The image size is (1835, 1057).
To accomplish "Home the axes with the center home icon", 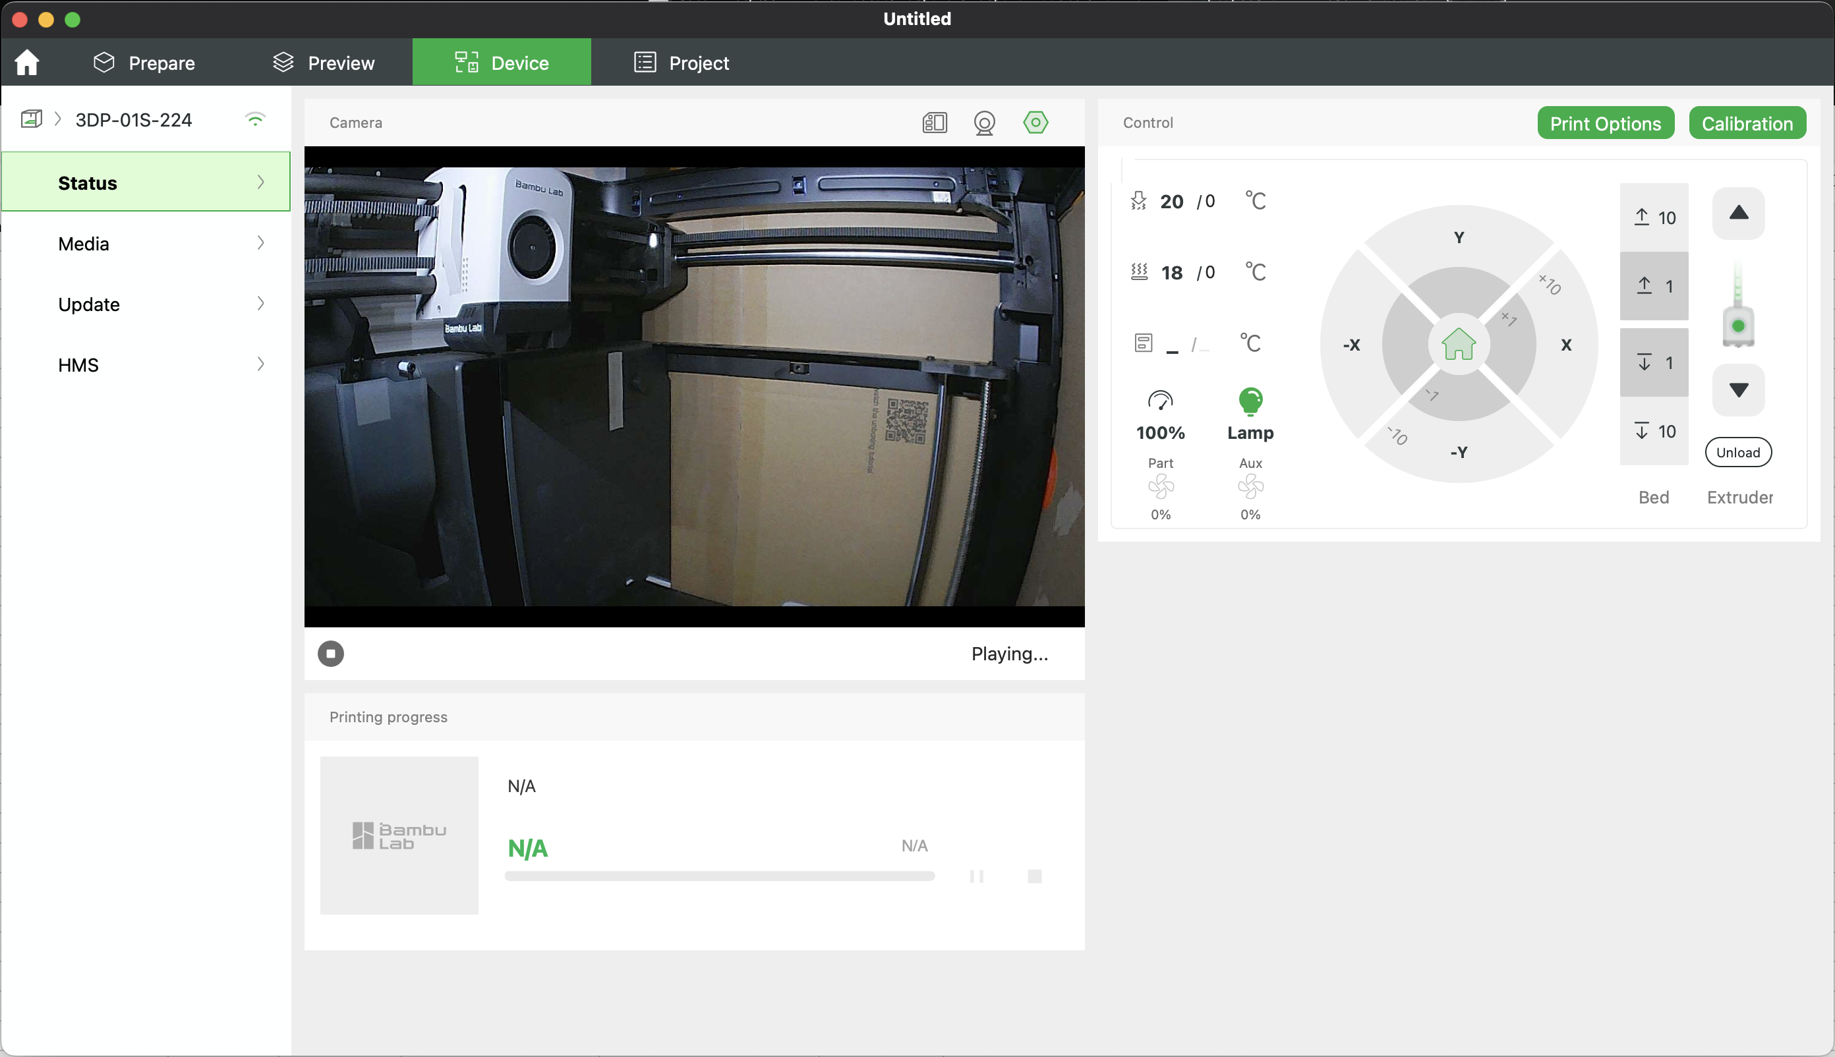I will (1458, 345).
